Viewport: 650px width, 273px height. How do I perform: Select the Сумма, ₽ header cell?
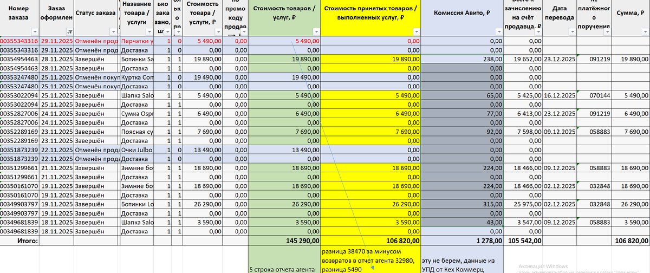(632, 18)
